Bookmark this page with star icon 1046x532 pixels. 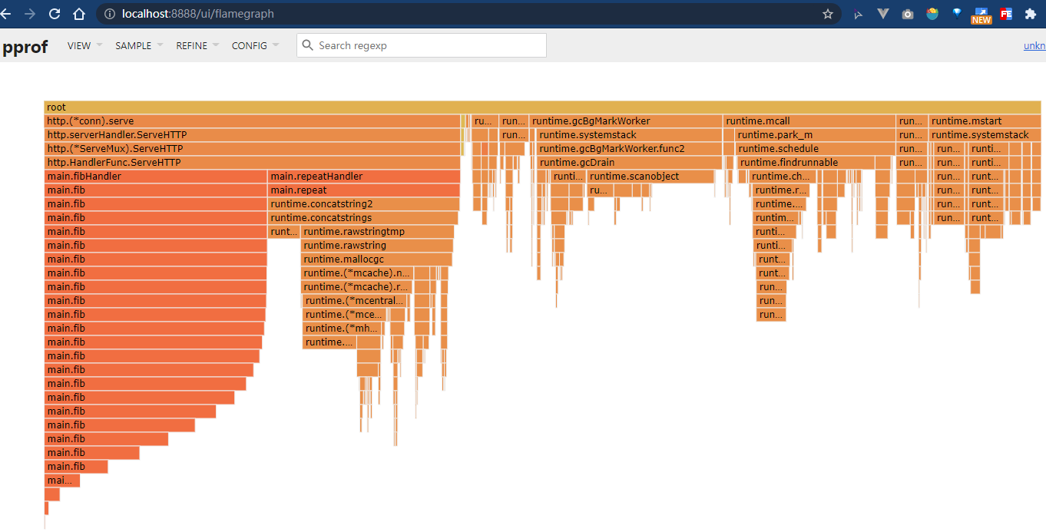[x=827, y=14]
